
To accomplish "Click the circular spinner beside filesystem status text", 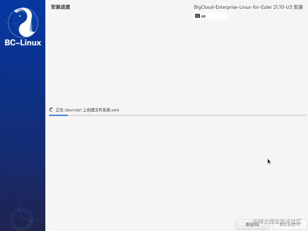I will point(51,110).
